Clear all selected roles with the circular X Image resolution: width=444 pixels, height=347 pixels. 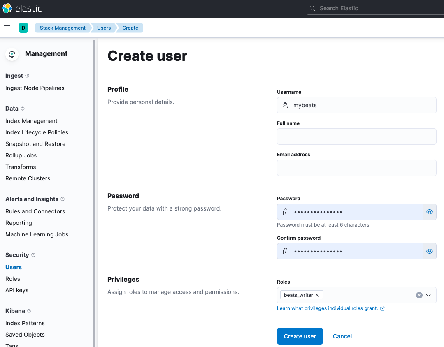[419, 295]
